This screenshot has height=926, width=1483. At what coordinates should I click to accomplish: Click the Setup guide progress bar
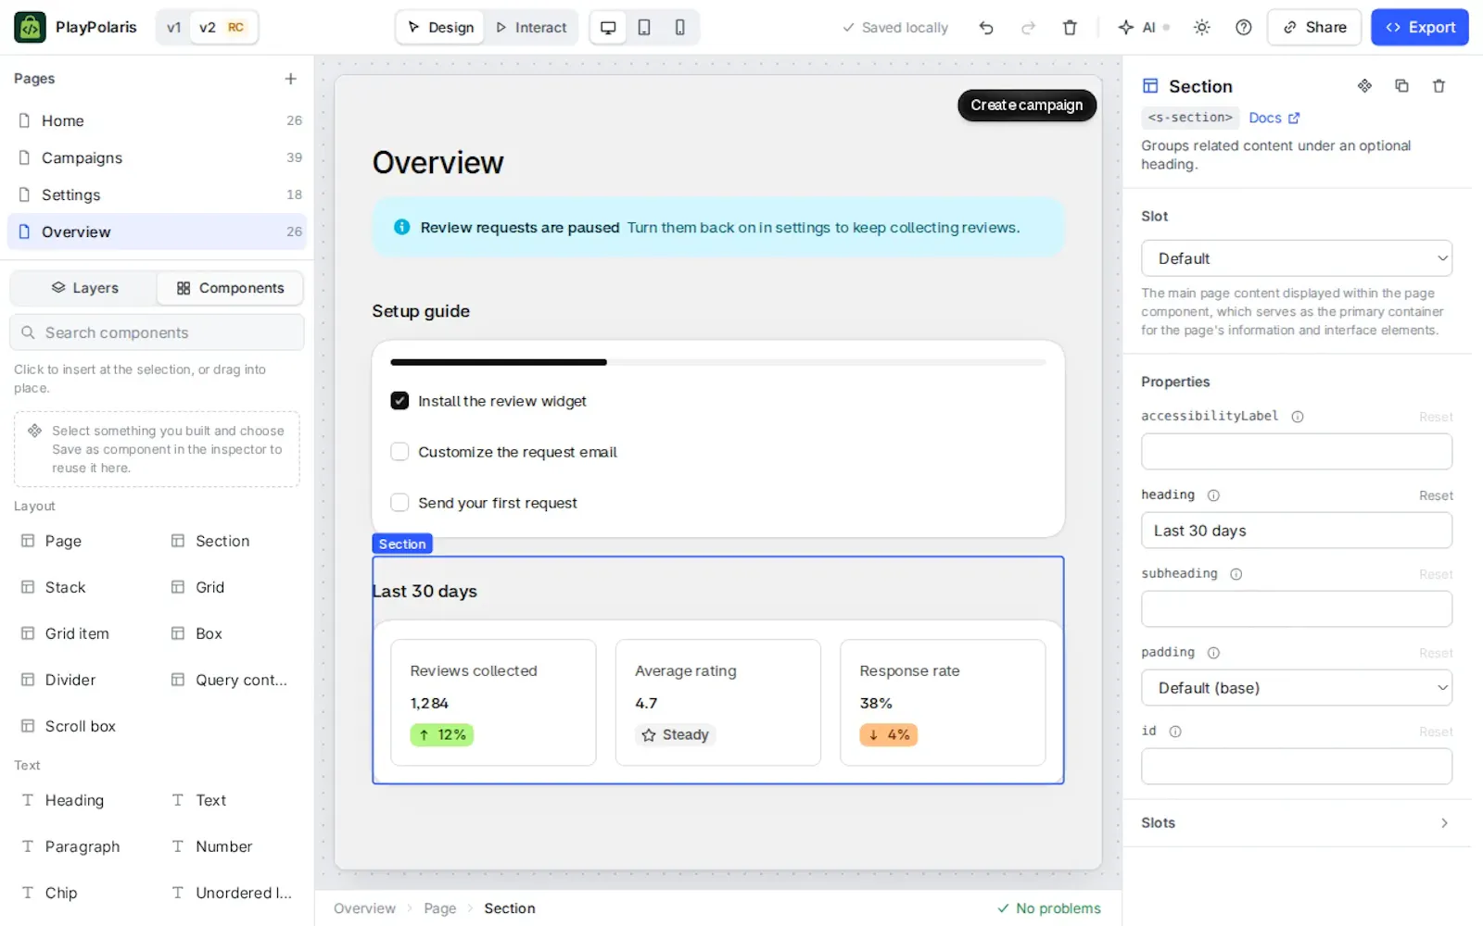(x=718, y=362)
